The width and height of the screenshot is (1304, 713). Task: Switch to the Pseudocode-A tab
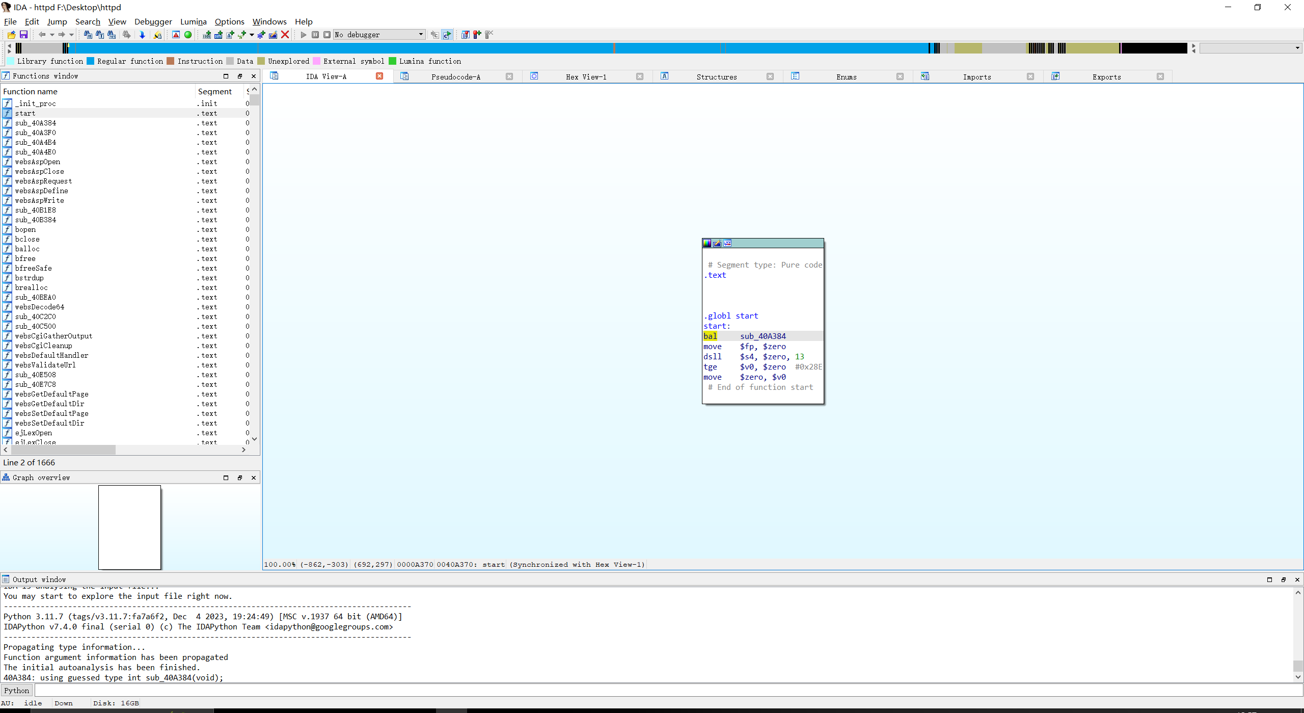pos(455,76)
